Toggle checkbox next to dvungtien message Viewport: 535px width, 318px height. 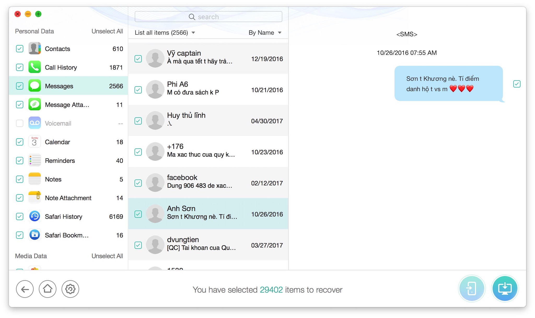[138, 245]
